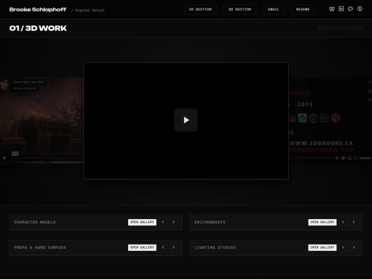Image resolution: width=372 pixels, height=279 pixels.
Task: Open the Email nav button
Action: 273,10
